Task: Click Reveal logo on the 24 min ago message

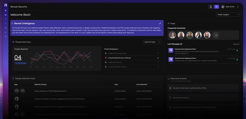Action: 171,50
